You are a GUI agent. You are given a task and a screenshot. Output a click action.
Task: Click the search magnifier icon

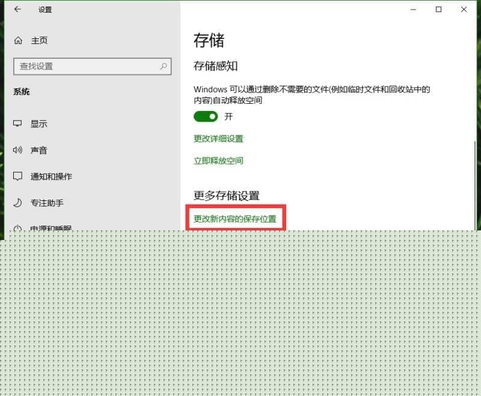tap(163, 66)
